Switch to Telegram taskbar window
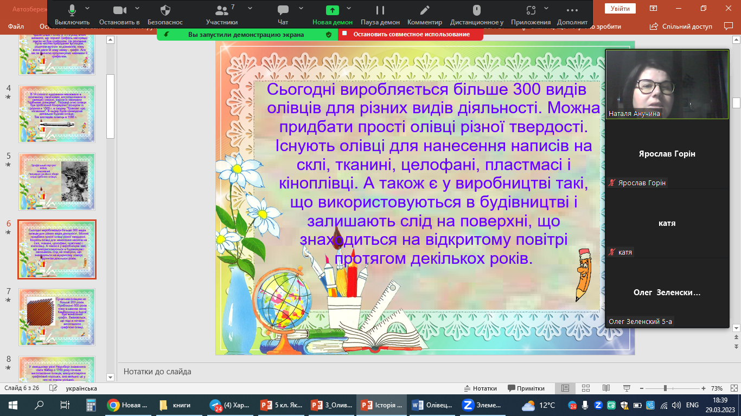The image size is (741, 416). click(229, 405)
